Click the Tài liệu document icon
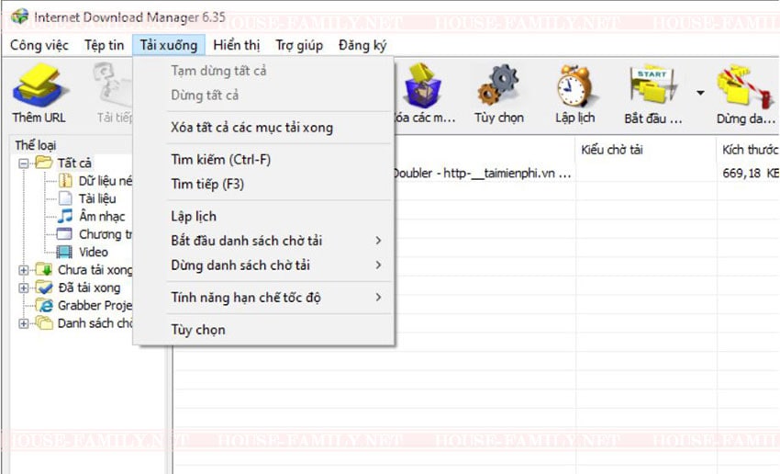This screenshot has width=780, height=474. pos(65,198)
